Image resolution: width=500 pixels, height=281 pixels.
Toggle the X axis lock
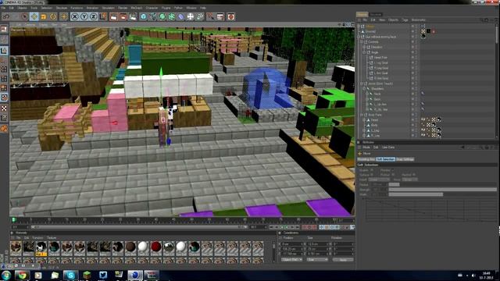pyautogui.click(x=75, y=16)
